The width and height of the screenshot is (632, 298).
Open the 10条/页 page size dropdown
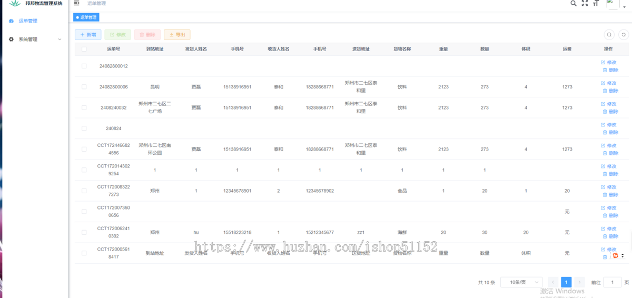click(x=521, y=282)
